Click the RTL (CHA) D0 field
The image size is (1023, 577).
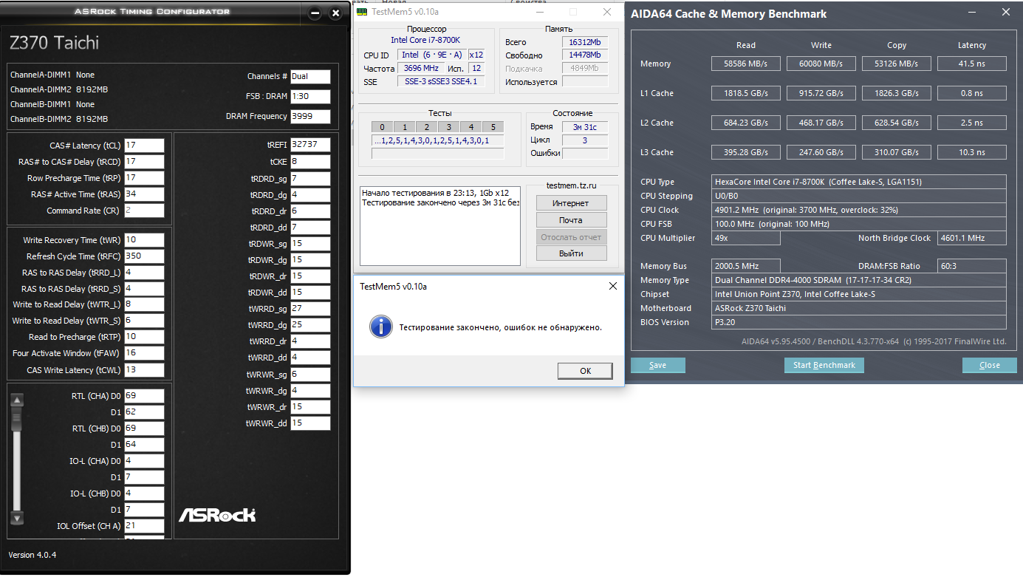(144, 396)
